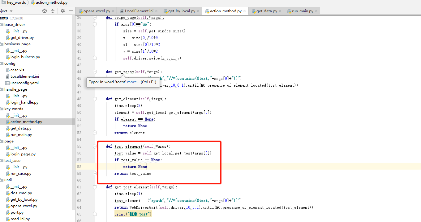The image size is (421, 222).
Task: Click the dos_cmd.py file icon
Action: (x=8, y=193)
